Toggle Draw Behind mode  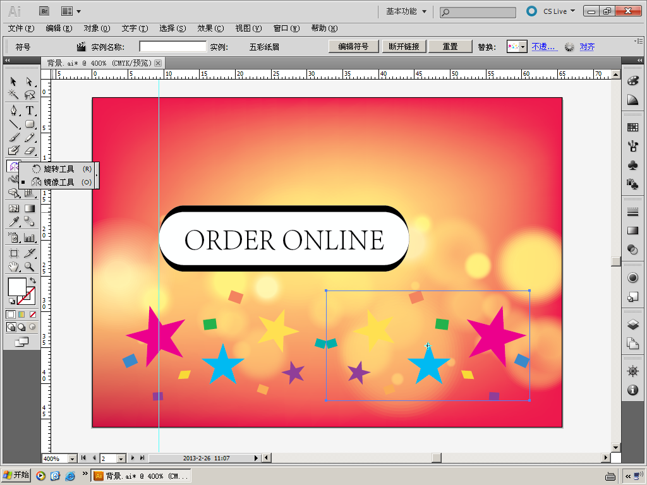click(21, 328)
